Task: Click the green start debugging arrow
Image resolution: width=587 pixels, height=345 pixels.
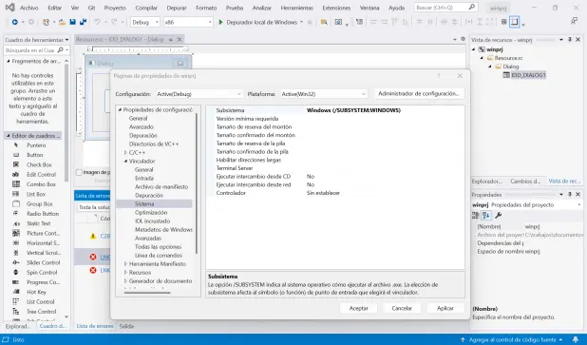Action: 220,22
